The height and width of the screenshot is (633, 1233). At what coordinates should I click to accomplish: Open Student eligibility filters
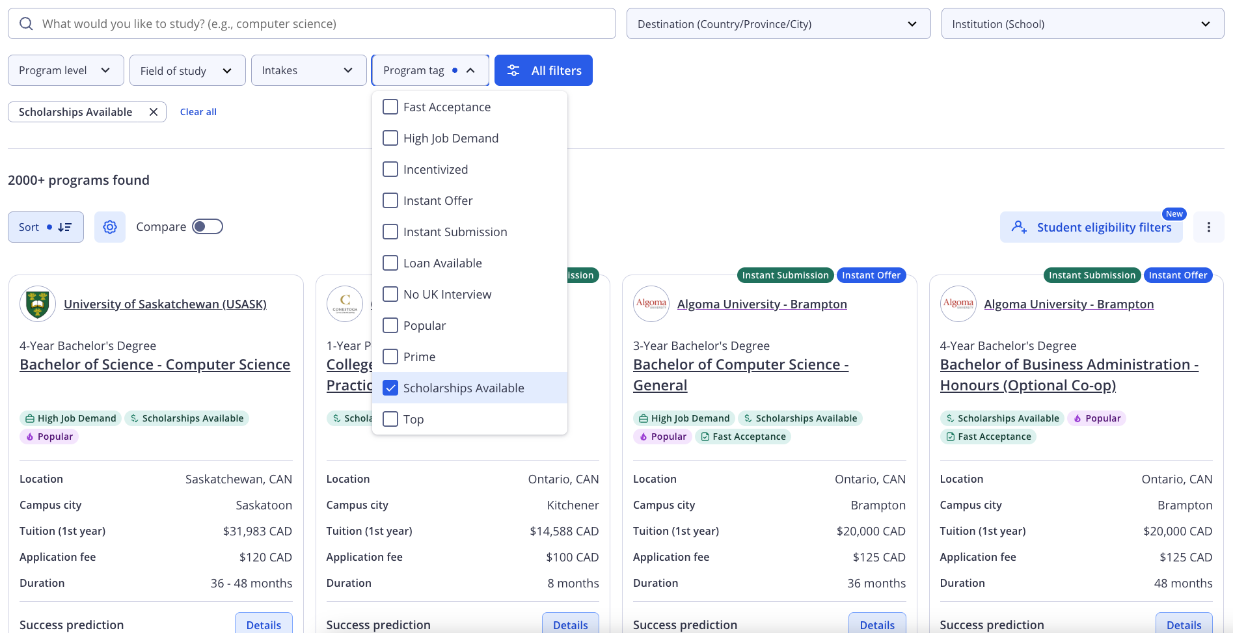point(1091,227)
